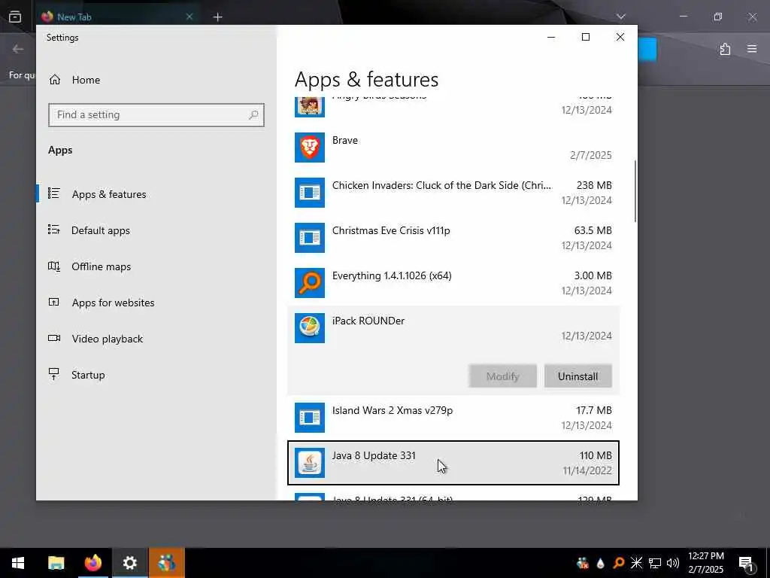Click the Startup sidebar icon
This screenshot has height=578, width=770.
point(54,374)
